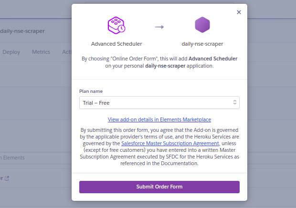Click the Elements text in the background page
The width and height of the screenshot is (296, 208).
[13, 158]
